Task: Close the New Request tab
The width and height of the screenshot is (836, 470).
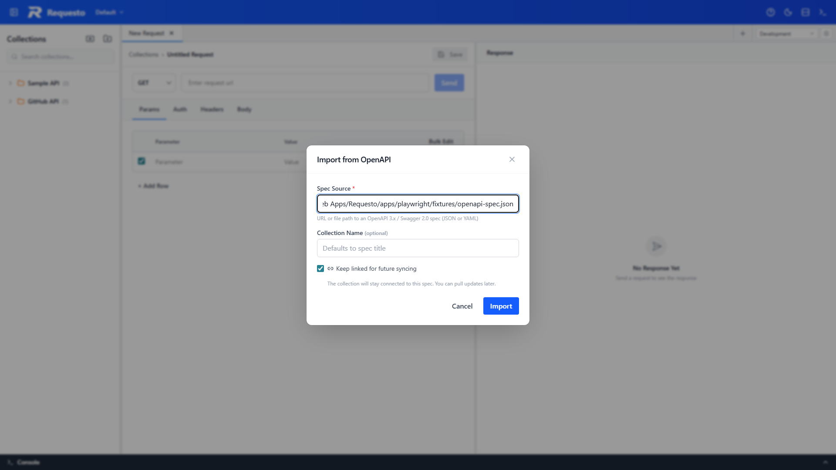Action: (x=172, y=33)
